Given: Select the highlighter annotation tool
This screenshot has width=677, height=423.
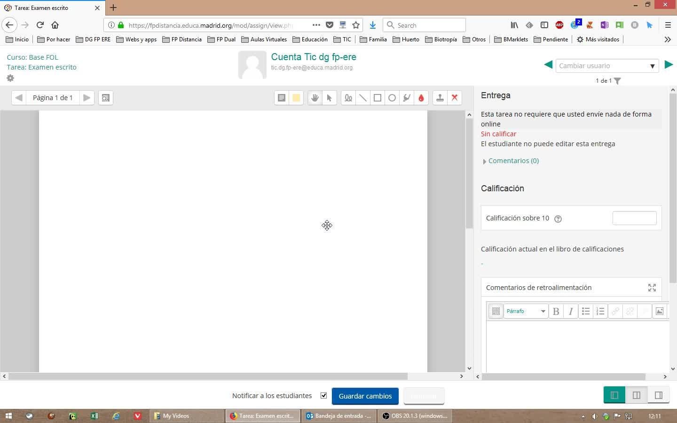Looking at the screenshot, I should (x=407, y=98).
